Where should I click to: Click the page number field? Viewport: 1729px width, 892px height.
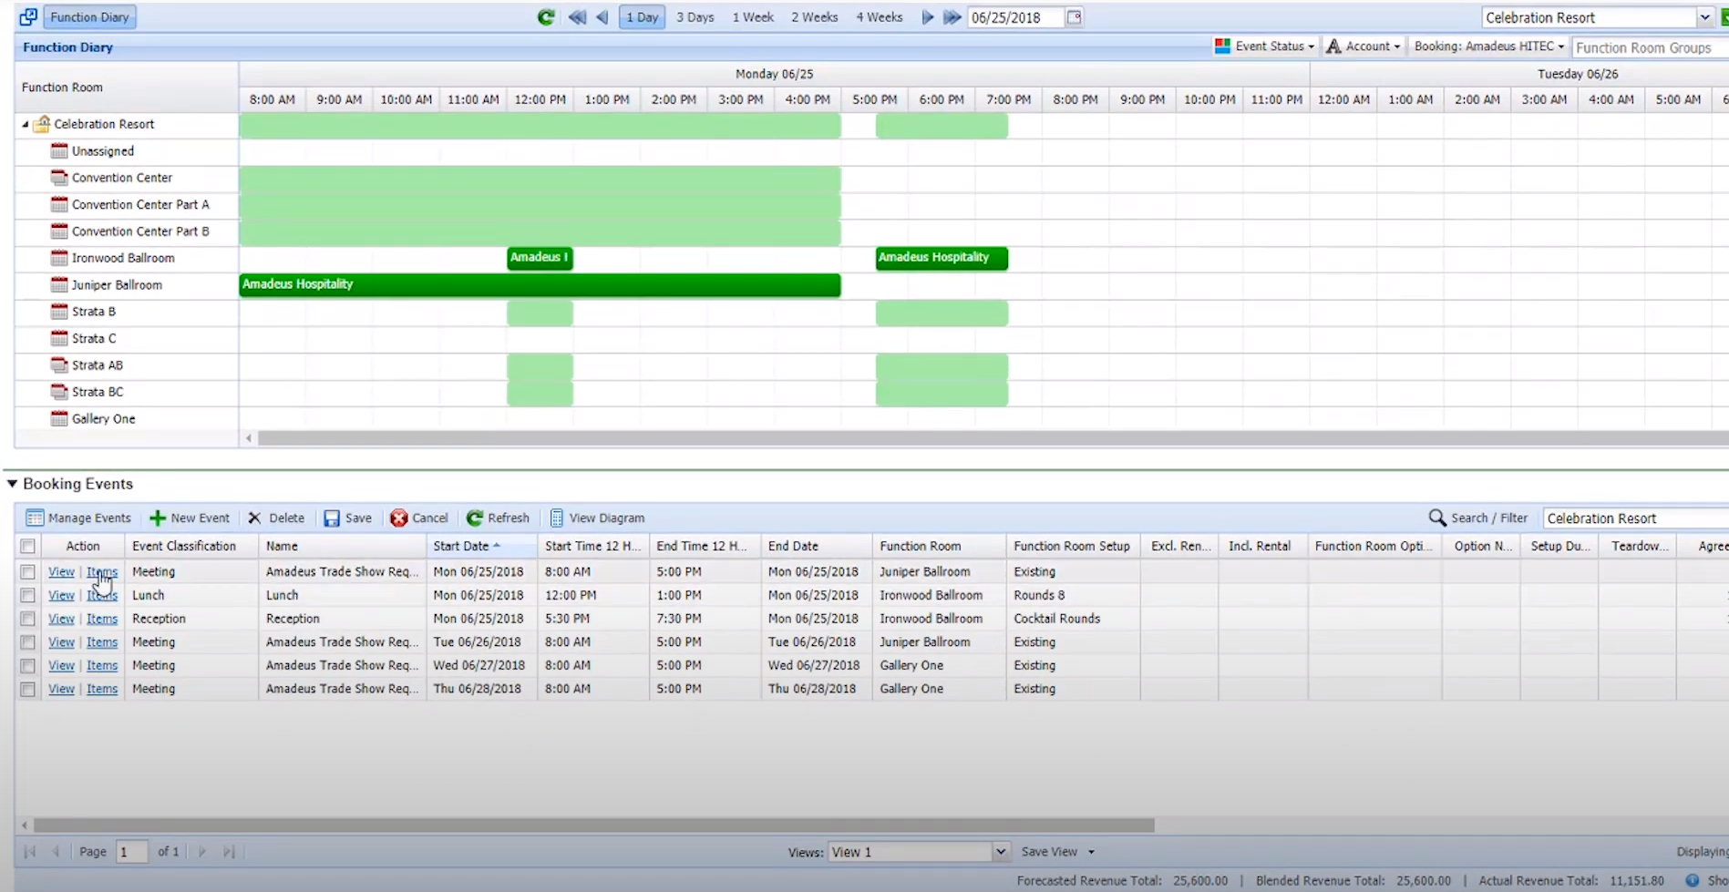click(x=132, y=852)
